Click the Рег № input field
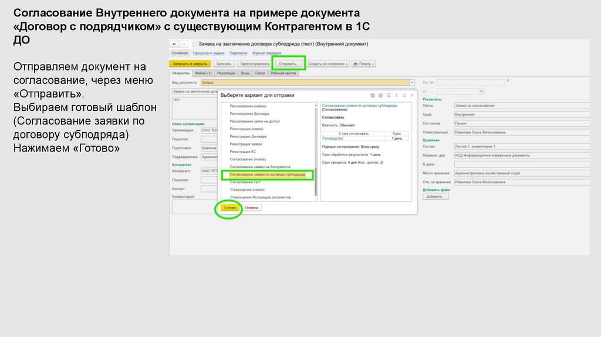Viewport: 601px width, 337px height. (x=471, y=82)
